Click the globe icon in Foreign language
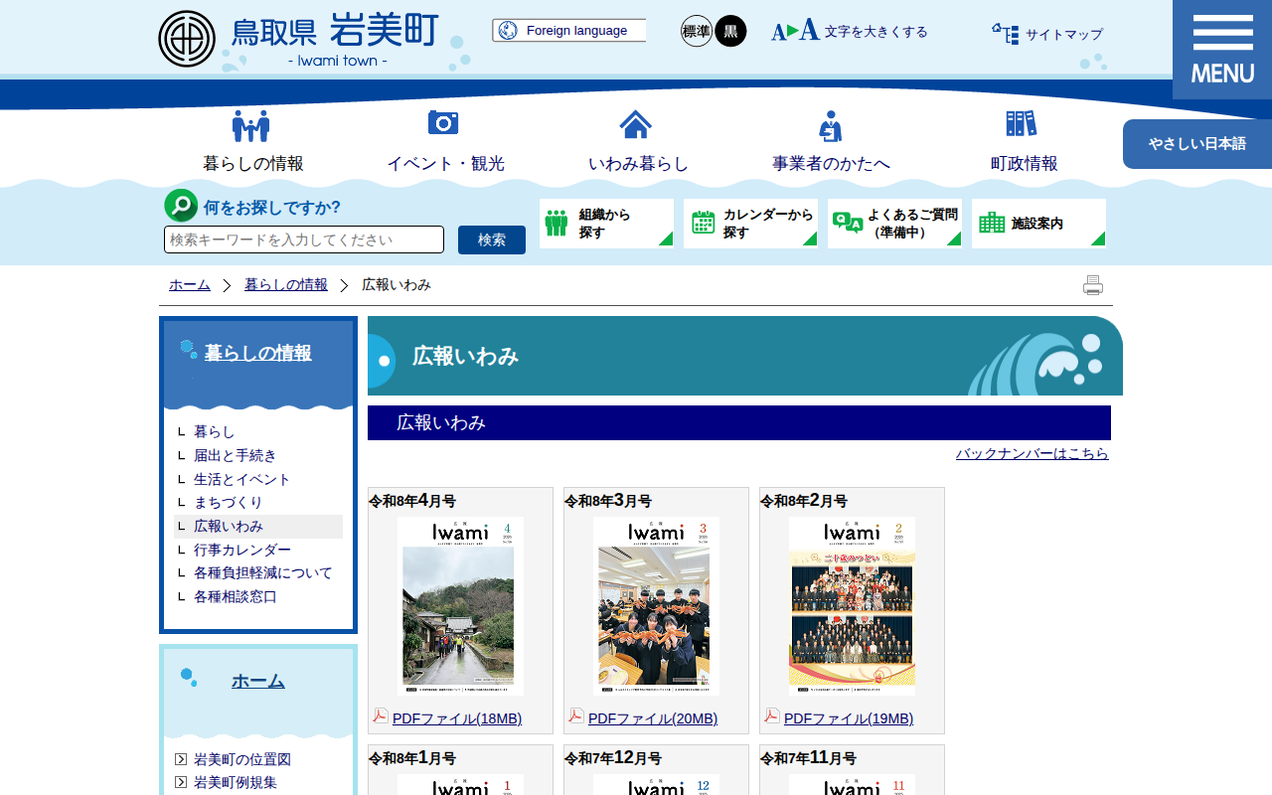Screen dimensions: 1272x795 click(508, 31)
